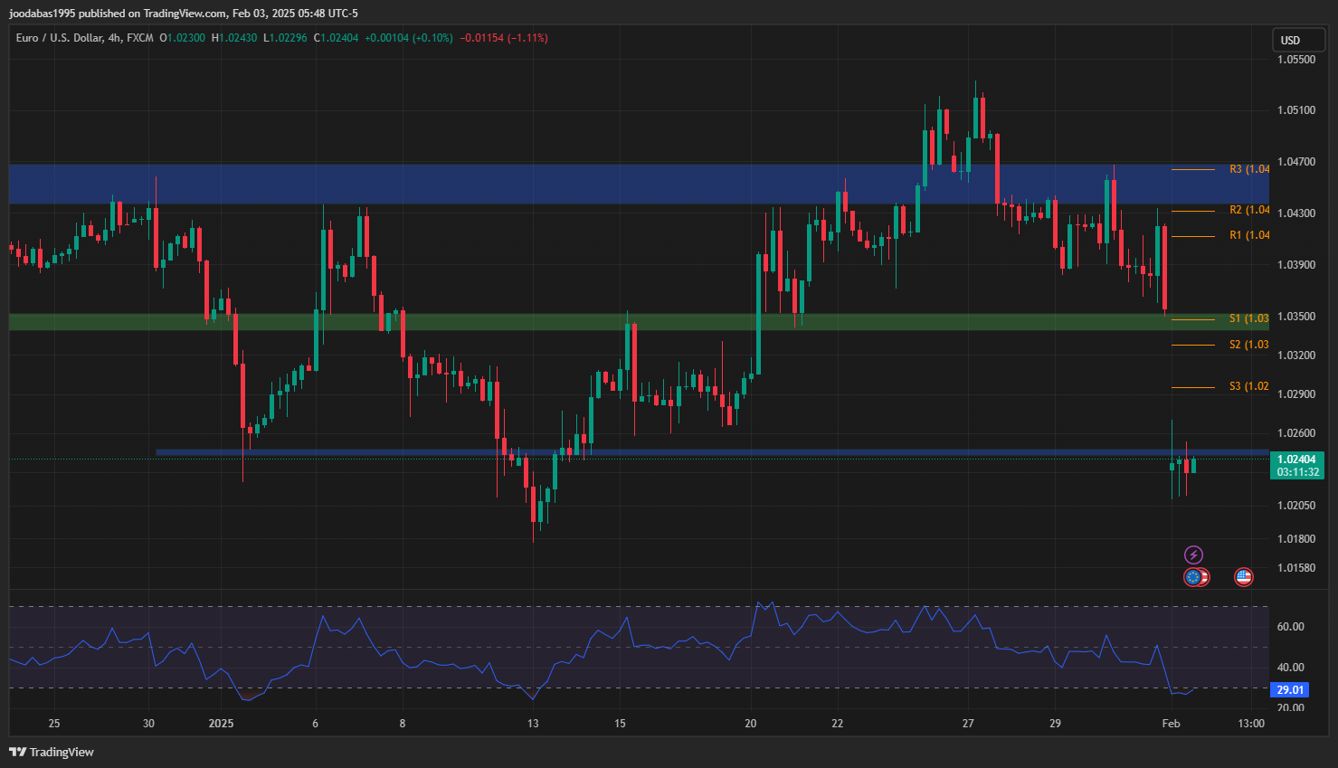
Task: Select the R3 pivot level label
Action: (x=1248, y=169)
